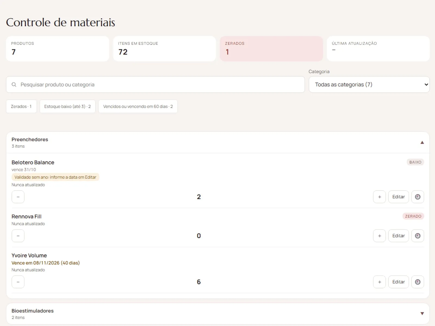This screenshot has width=435, height=326.
Task: Click the 'Preenchedores' section title
Action: (30, 139)
